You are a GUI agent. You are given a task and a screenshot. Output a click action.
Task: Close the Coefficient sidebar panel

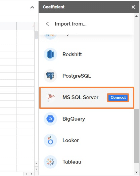click(x=133, y=7)
